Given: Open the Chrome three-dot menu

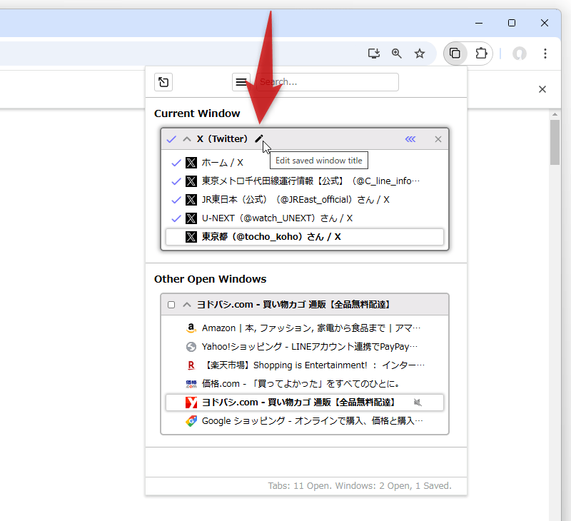Looking at the screenshot, I should coord(545,54).
